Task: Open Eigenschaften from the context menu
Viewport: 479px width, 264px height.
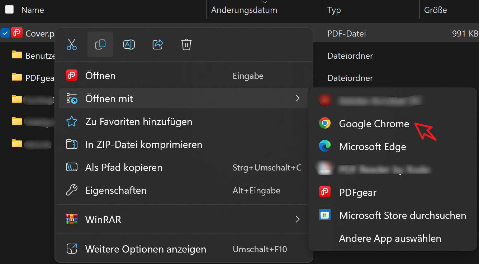Action: (x=116, y=190)
